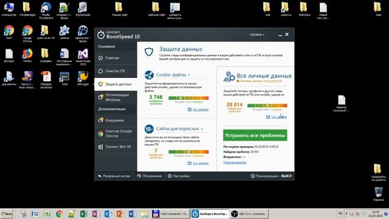Open the PortableApps folder on desktop
The image size is (389, 219).
click(x=27, y=10)
